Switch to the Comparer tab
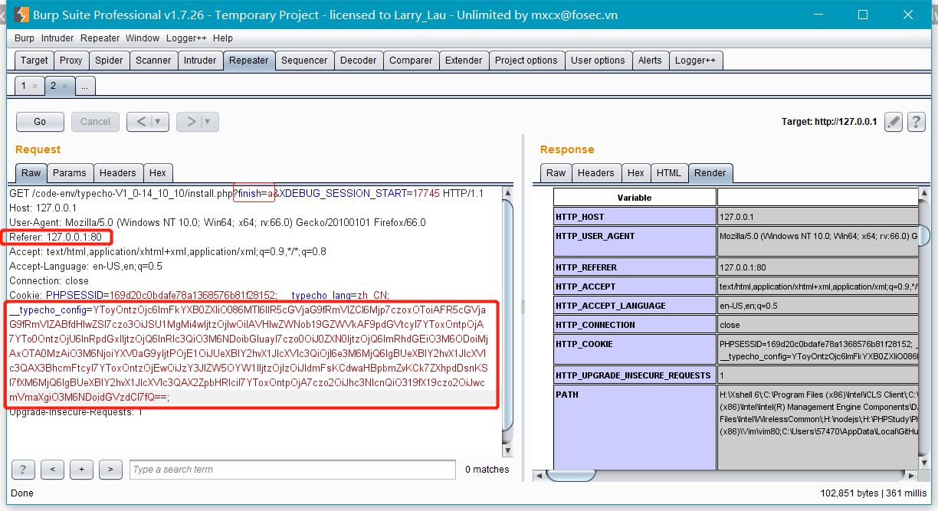938x511 pixels. [411, 61]
